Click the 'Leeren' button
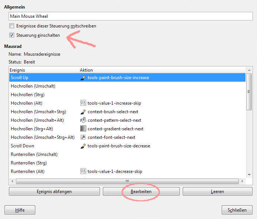257x219 pixels. 218,192
